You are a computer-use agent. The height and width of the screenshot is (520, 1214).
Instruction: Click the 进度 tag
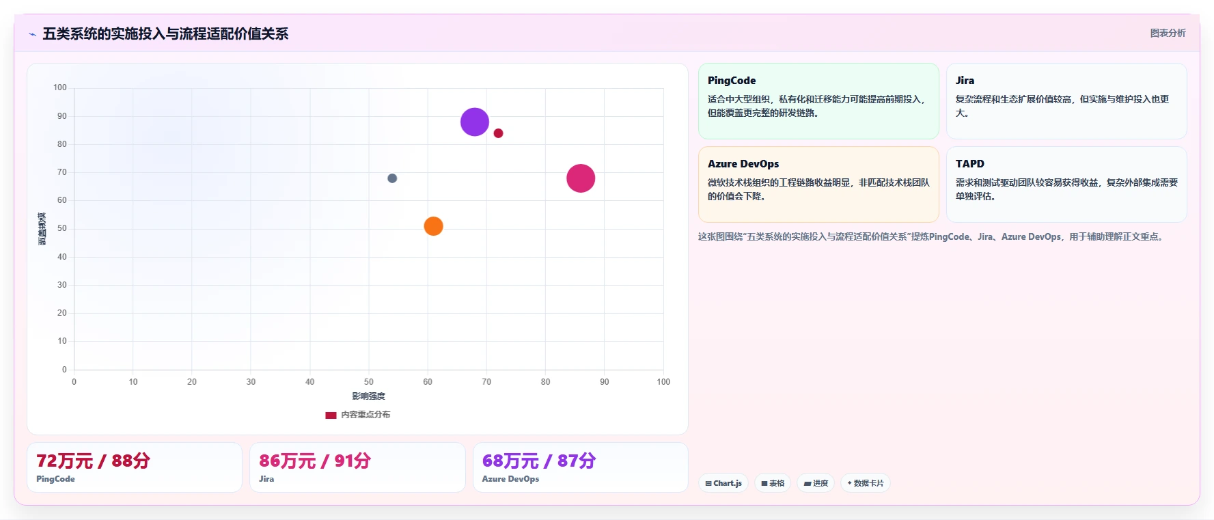816,483
